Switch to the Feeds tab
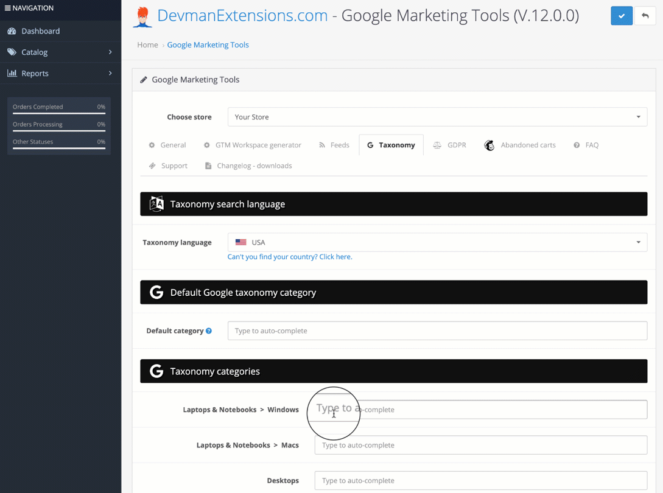663x493 pixels. 334,145
